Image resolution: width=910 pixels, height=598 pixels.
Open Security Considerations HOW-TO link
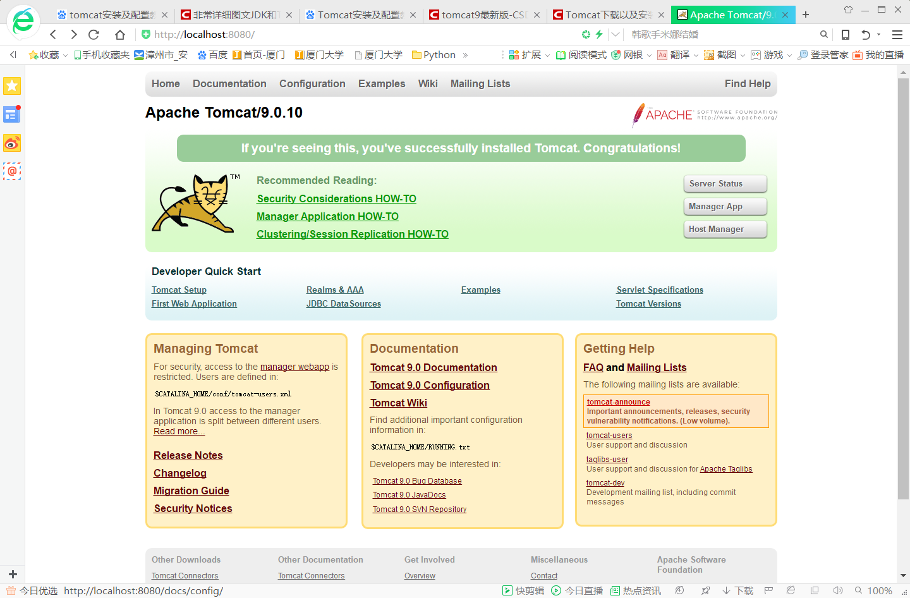[336, 198]
